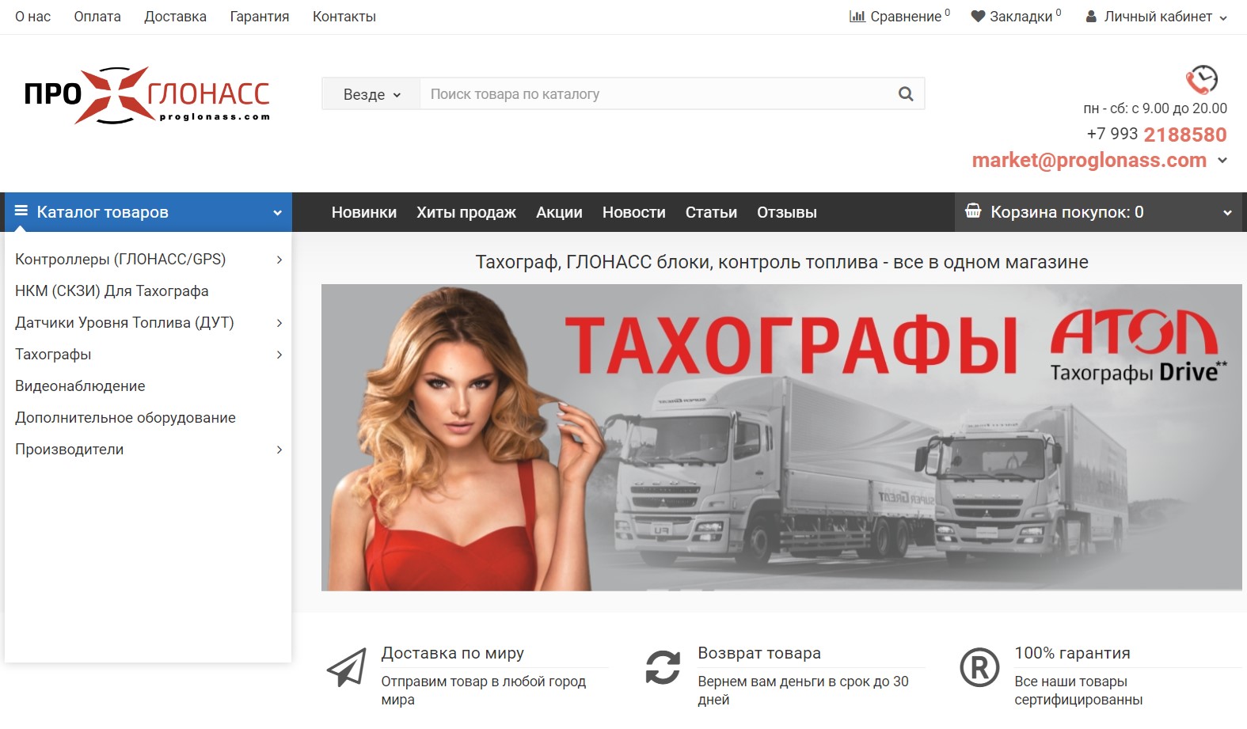The width and height of the screenshot is (1247, 729).
Task: Expand the Корзина покупок dropdown arrow
Action: [x=1227, y=212]
